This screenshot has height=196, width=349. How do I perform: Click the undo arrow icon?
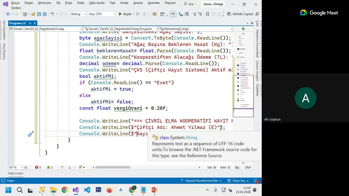(52, 14)
